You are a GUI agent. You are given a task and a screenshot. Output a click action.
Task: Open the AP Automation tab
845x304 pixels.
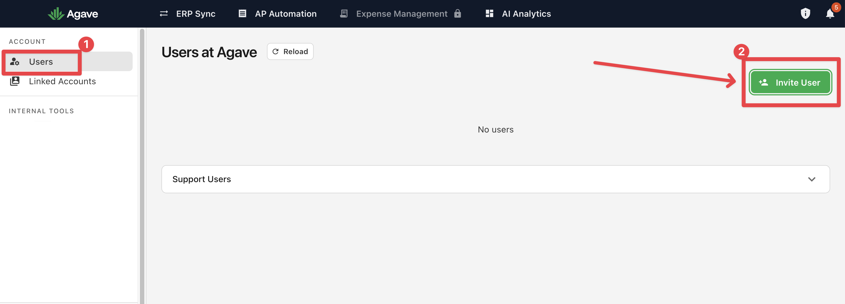277,14
